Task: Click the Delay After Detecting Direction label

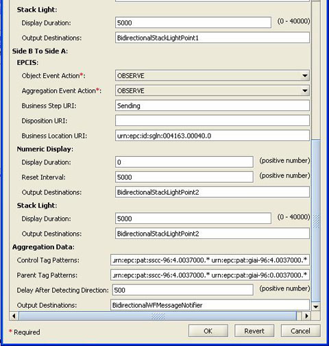Action: [63, 291]
